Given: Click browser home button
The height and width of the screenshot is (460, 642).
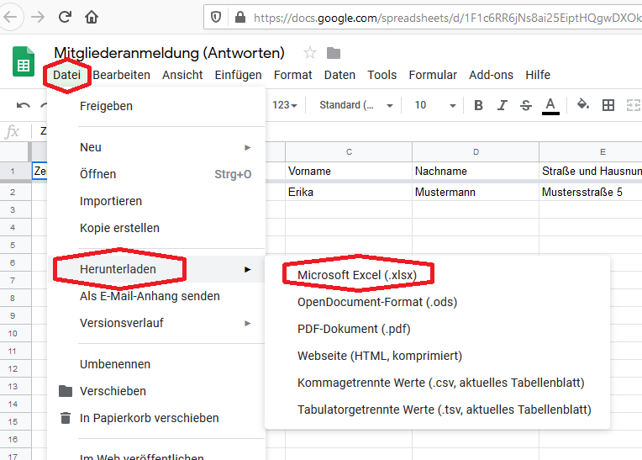Looking at the screenshot, I should [x=92, y=17].
